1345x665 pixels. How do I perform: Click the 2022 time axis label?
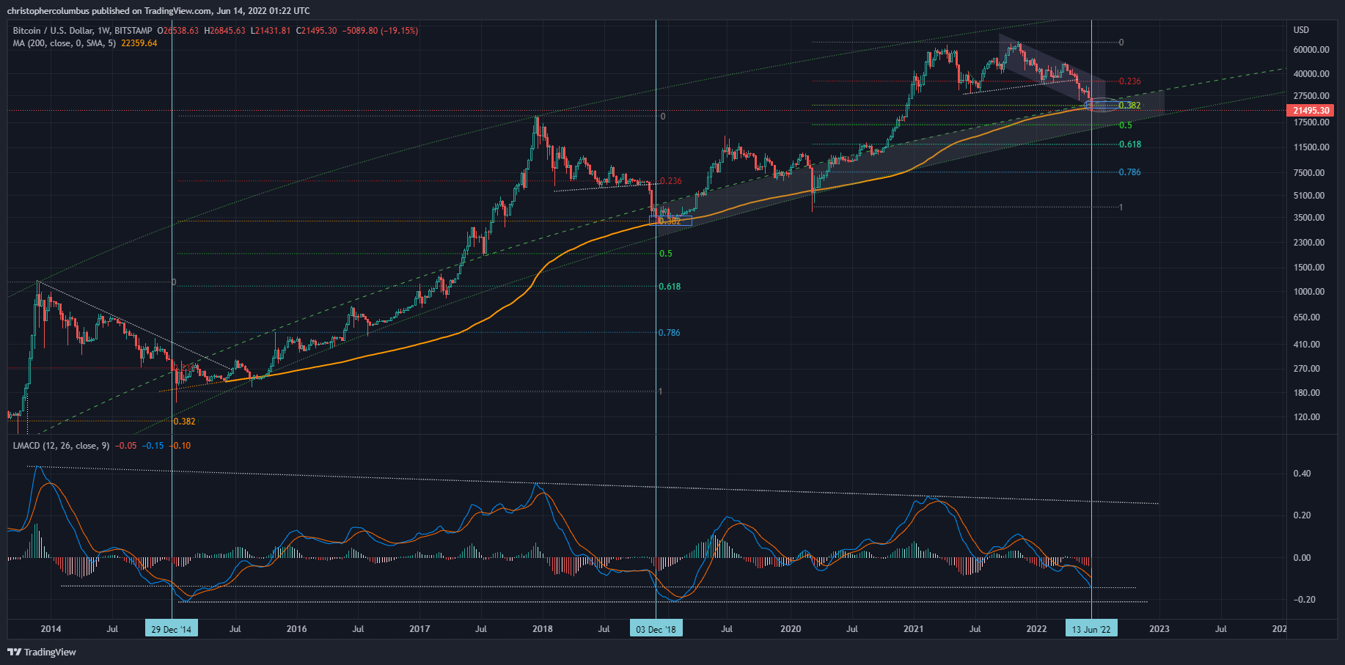[x=1036, y=629]
